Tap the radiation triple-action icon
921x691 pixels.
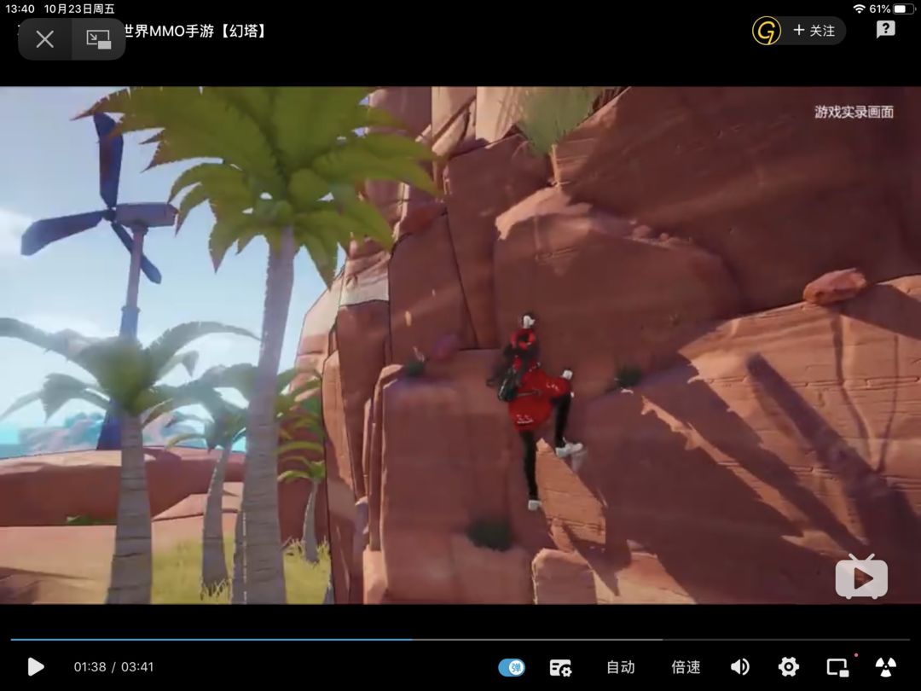click(x=886, y=667)
